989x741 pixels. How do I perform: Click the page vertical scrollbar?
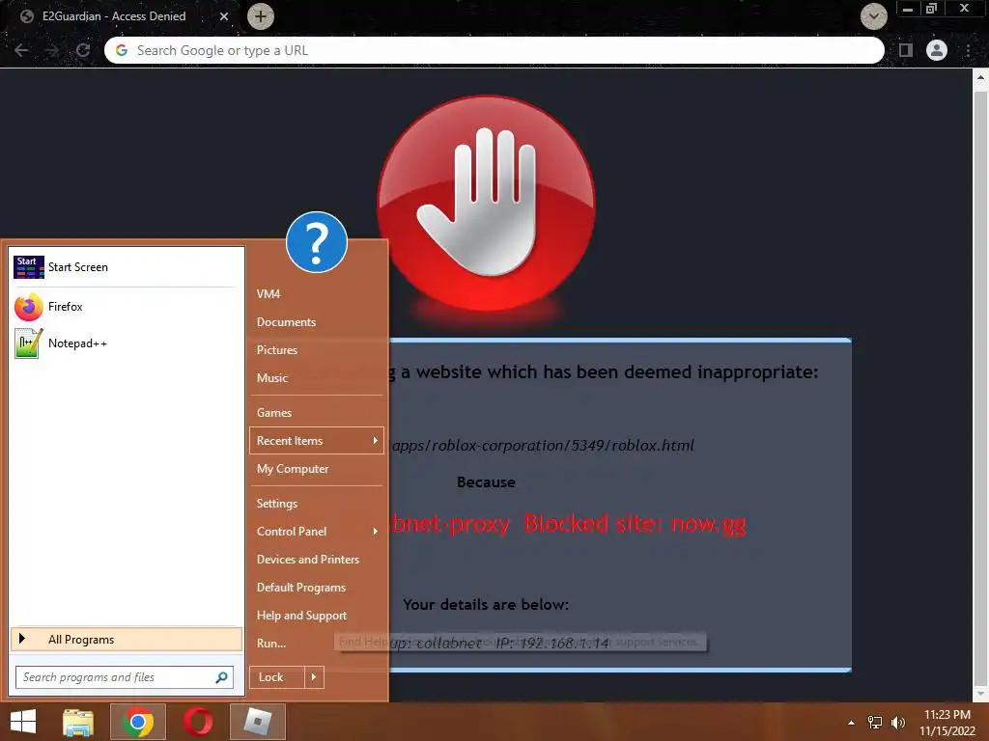point(980,386)
